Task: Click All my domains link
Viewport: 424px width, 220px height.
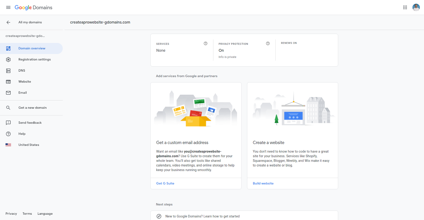Action: coord(30,22)
